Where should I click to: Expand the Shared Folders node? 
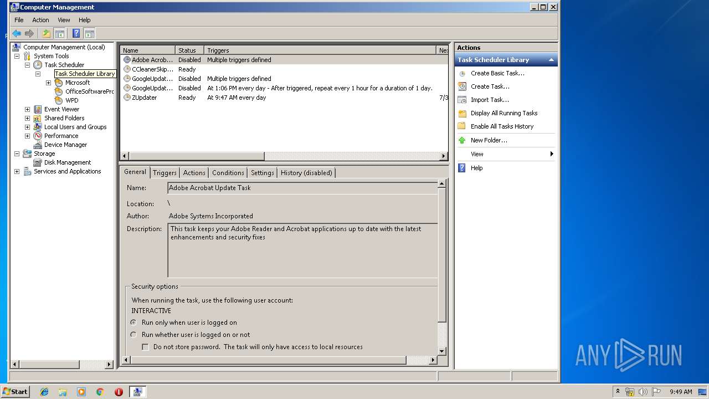click(x=27, y=118)
